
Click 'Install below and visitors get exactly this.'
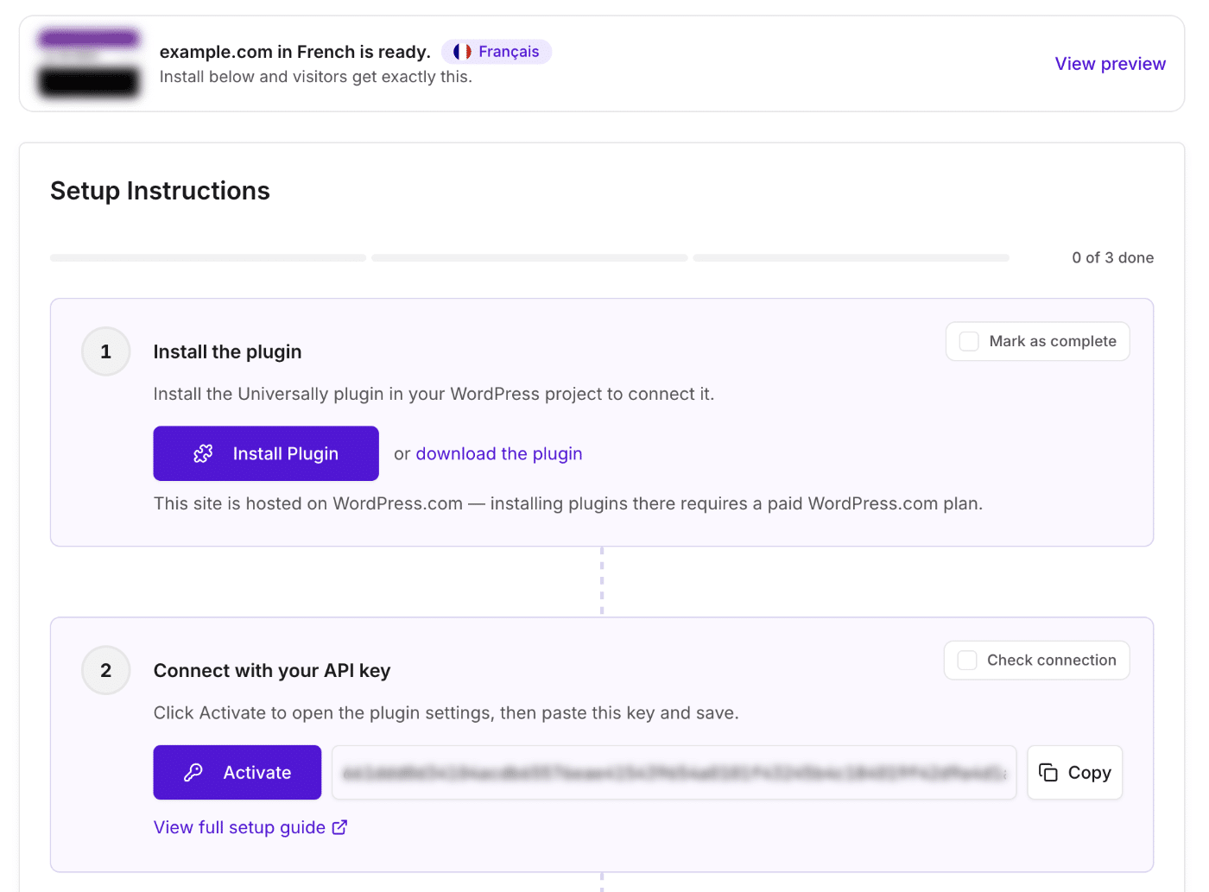pyautogui.click(x=316, y=77)
